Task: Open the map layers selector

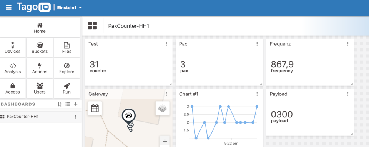Action: click(162, 109)
